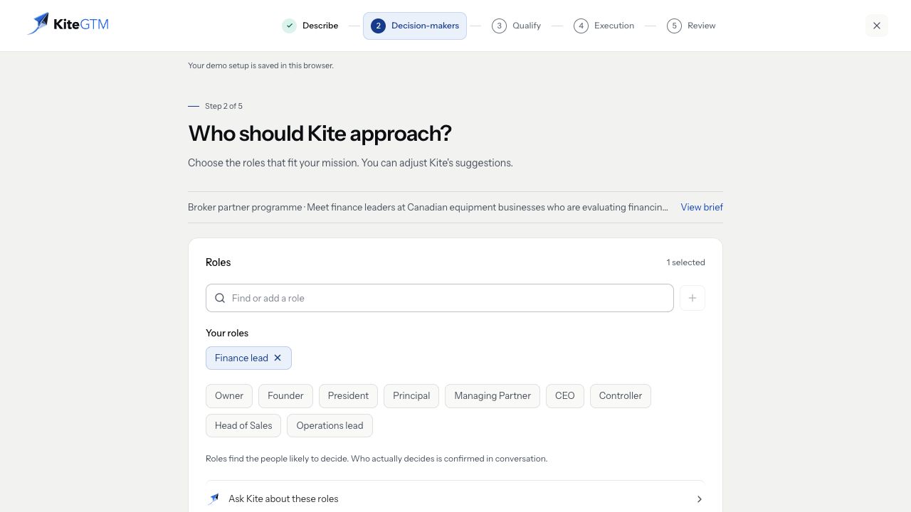911x512 pixels.
Task: Click the '1 selected' counter text
Action: [x=686, y=262]
